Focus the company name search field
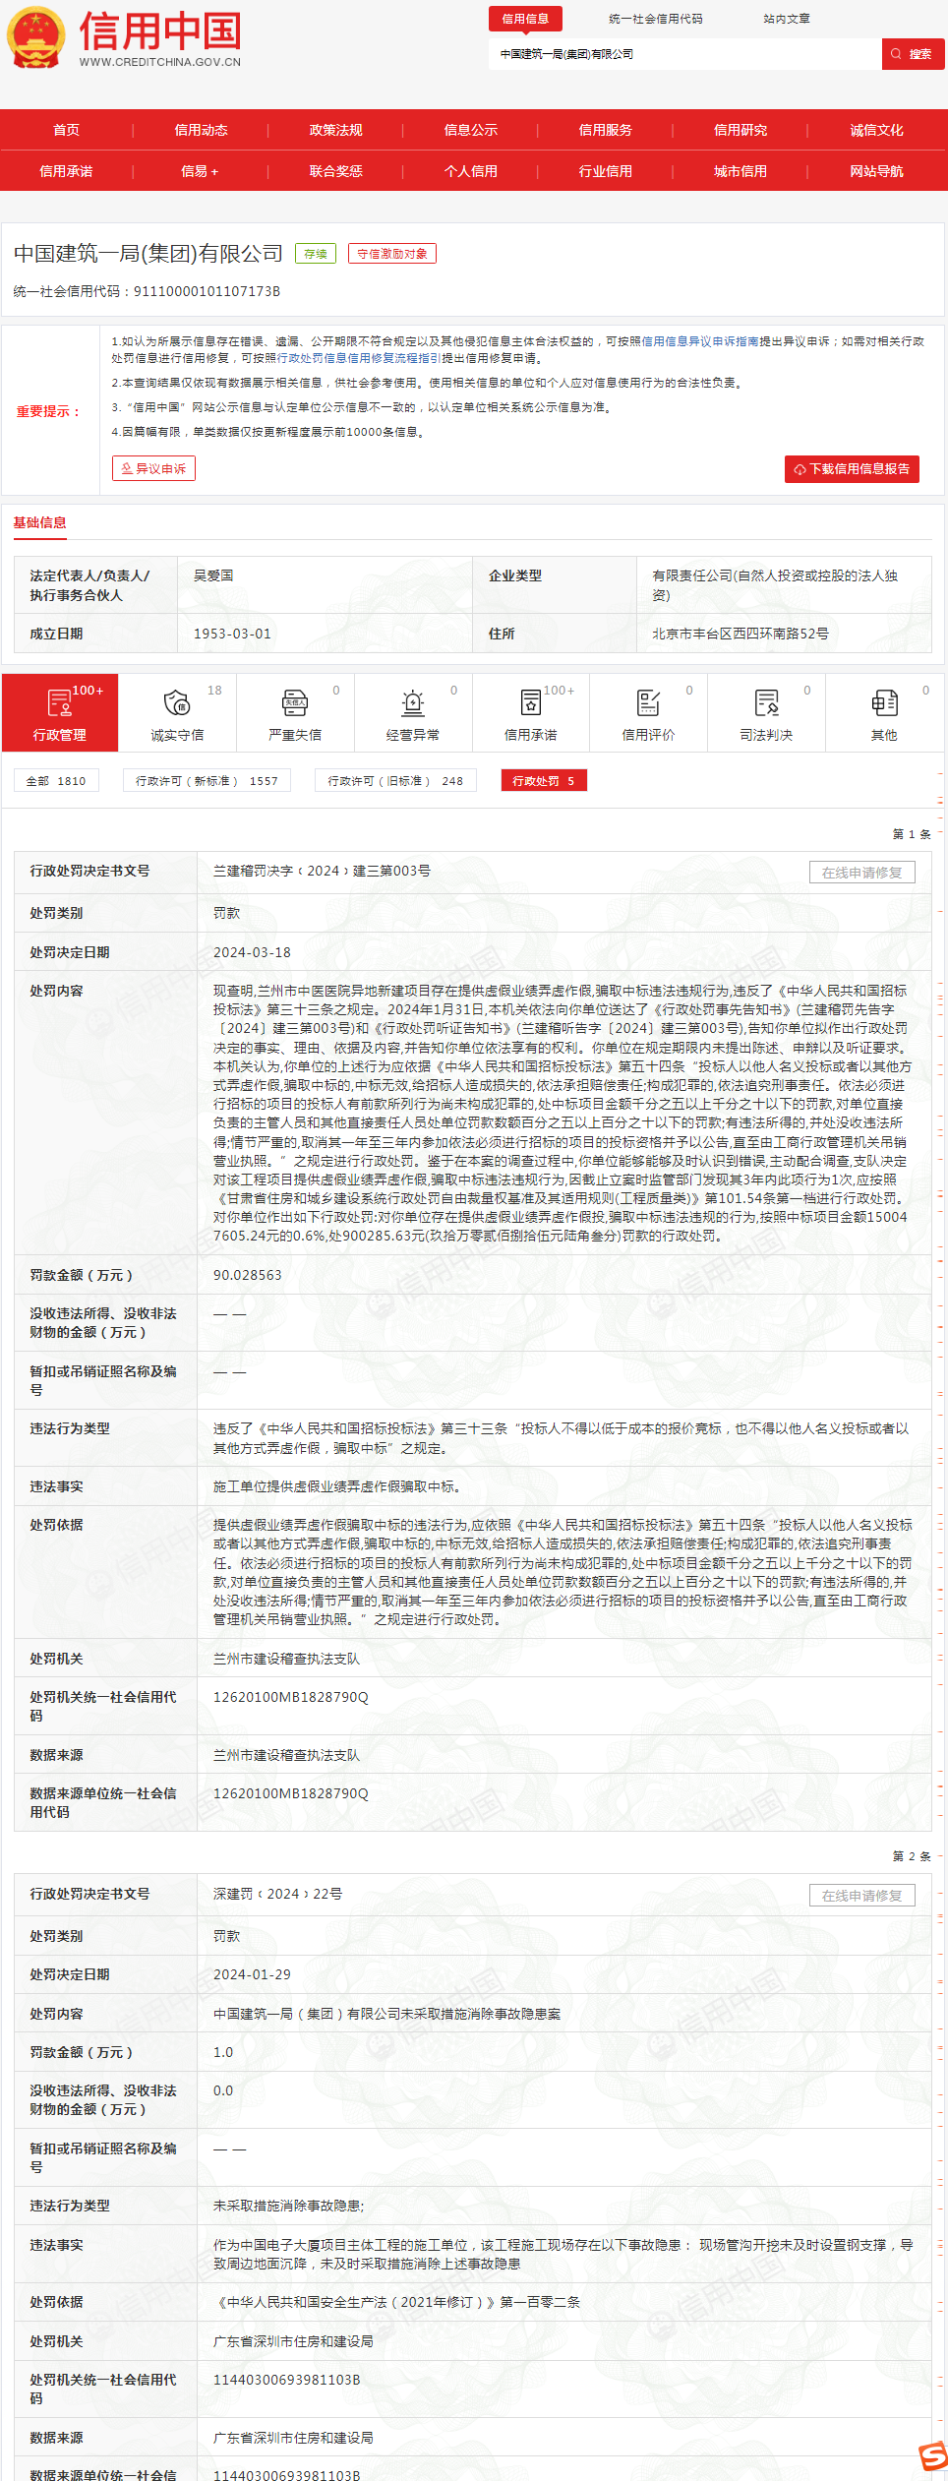 [x=684, y=54]
